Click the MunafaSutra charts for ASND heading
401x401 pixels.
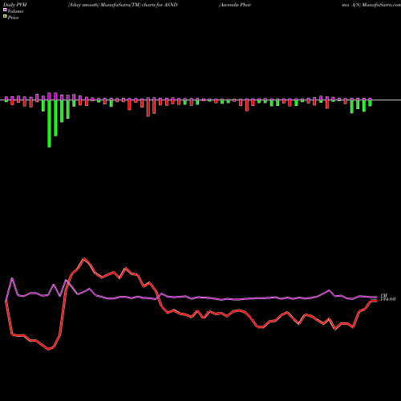[x=123, y=5]
